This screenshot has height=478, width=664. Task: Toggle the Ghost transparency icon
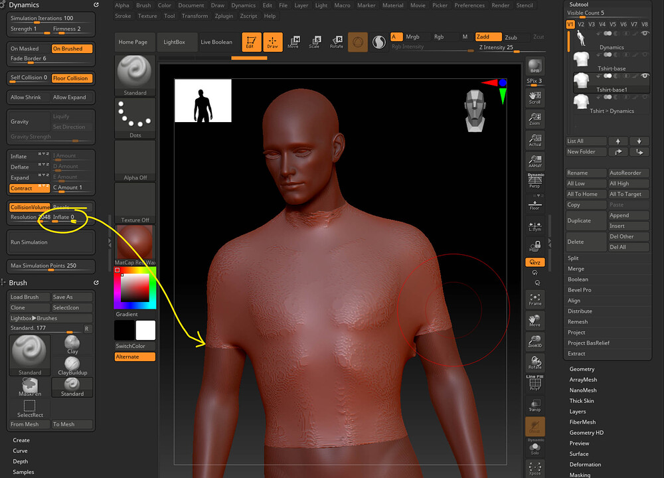(535, 427)
